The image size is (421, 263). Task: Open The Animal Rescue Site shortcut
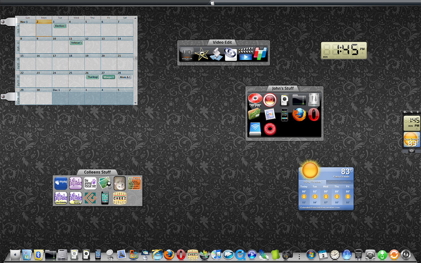point(90,183)
